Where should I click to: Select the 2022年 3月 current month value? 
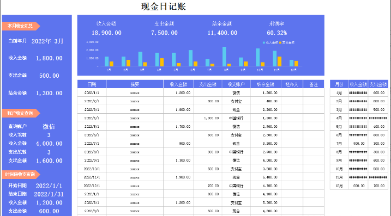tap(47, 41)
